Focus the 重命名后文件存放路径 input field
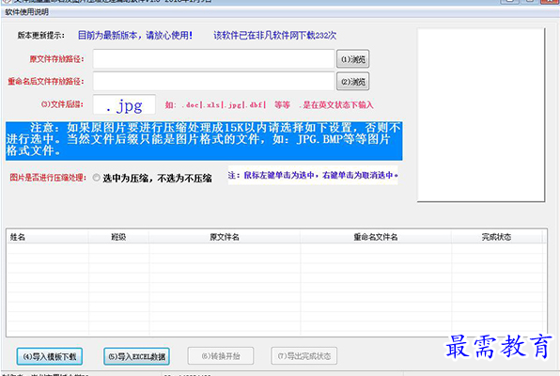The image size is (560, 376). pyautogui.click(x=213, y=81)
